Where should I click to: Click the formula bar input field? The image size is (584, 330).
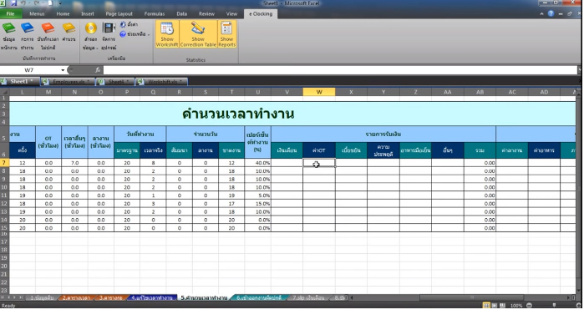pyautogui.click(x=340, y=70)
